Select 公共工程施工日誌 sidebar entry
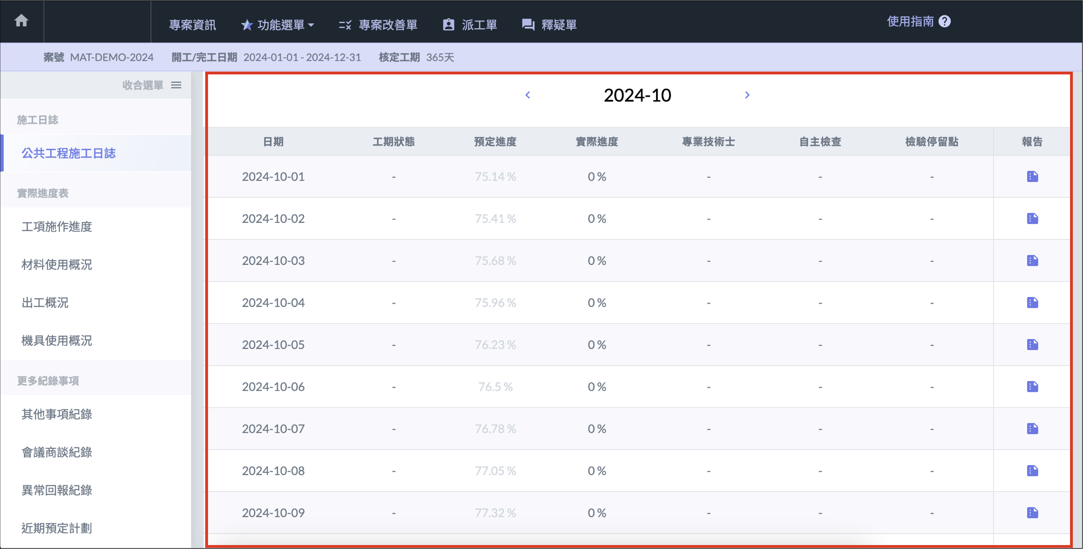The image size is (1083, 549). [68, 153]
